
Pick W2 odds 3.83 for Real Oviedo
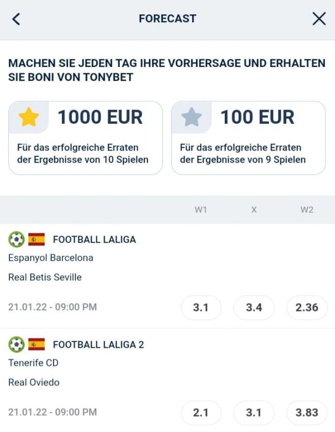(307, 413)
